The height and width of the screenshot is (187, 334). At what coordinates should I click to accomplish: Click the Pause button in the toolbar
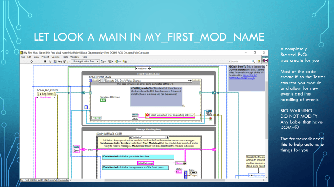(45, 61)
